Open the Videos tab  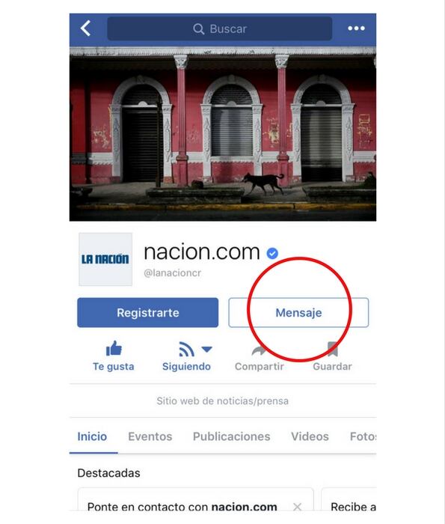pyautogui.click(x=310, y=436)
